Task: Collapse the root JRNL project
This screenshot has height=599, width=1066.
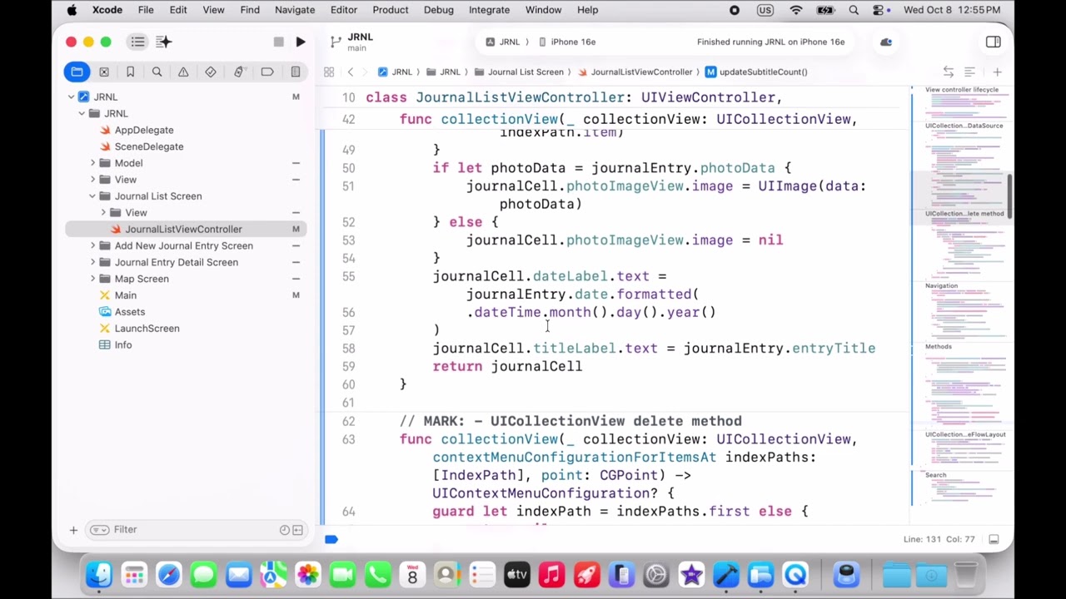Action: pos(72,97)
